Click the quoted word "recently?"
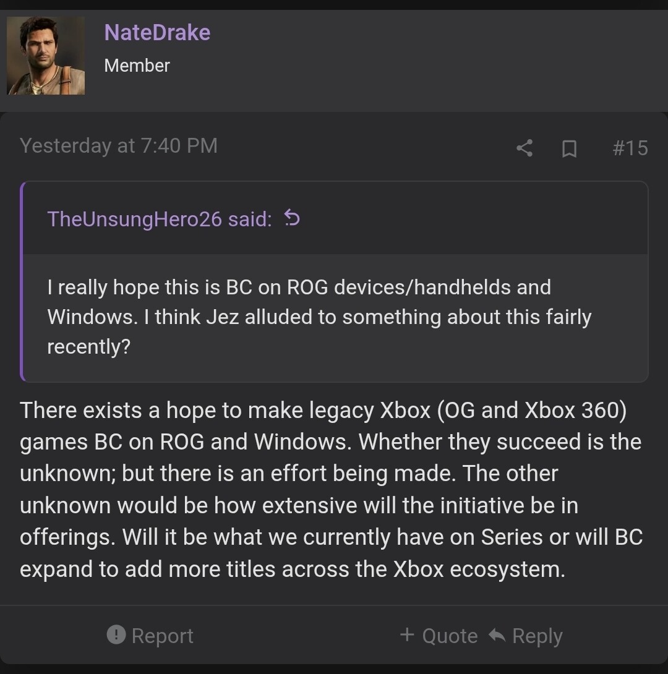 click(x=88, y=347)
